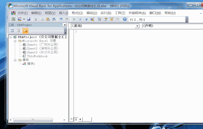Click the project panel toolbar overflow arrow

click(66, 31)
